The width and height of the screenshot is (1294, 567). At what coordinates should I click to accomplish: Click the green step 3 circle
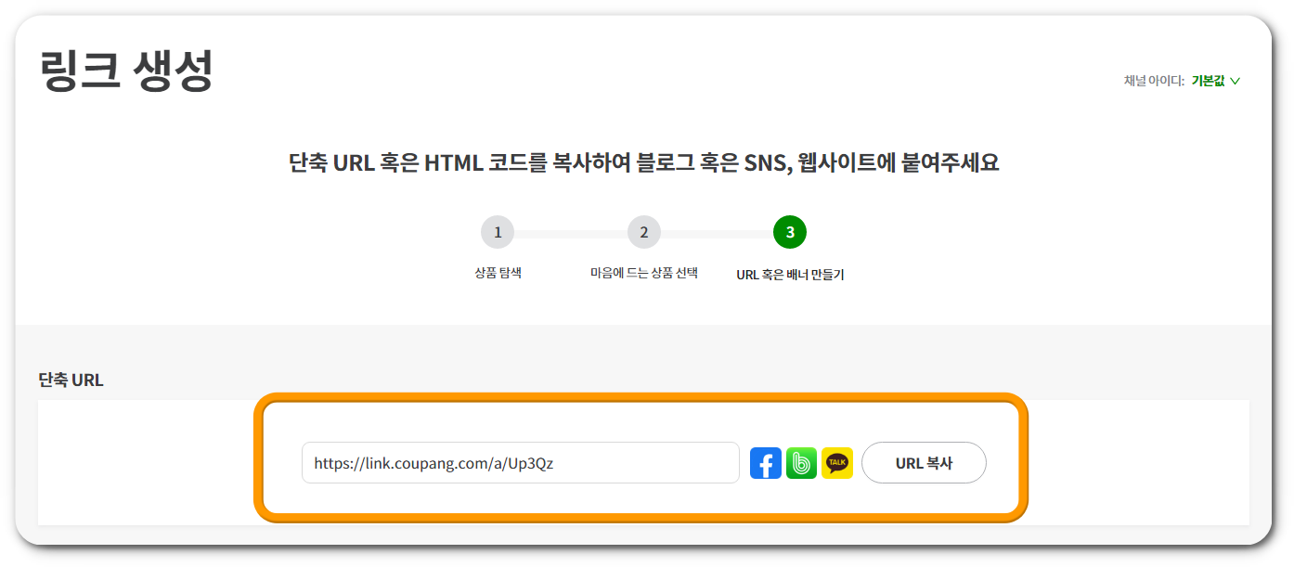pyautogui.click(x=788, y=232)
